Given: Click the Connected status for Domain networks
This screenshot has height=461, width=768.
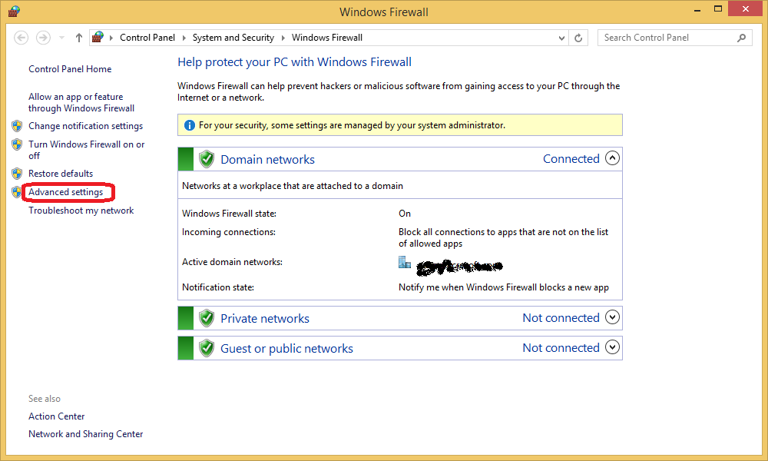Looking at the screenshot, I should click(x=571, y=159).
